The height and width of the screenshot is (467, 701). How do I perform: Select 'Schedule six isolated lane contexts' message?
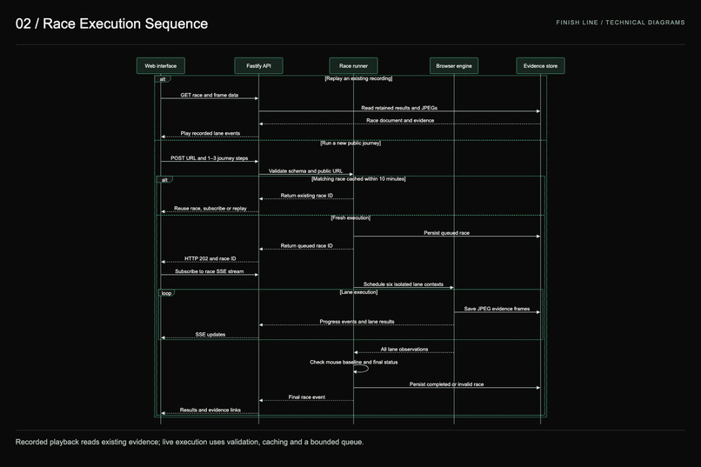(404, 284)
